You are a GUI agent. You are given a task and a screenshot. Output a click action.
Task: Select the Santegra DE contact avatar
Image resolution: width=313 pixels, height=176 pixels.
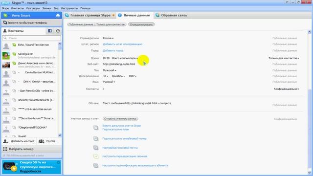6,55
